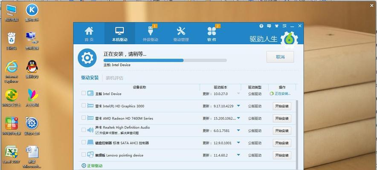Uncheck 升级声卡面板 option
Screen dimensions: 377x170
(x=97, y=133)
